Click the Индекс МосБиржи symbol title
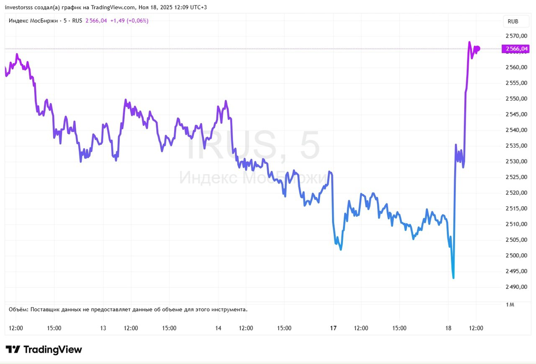The width and height of the screenshot is (536, 364). tap(34, 21)
